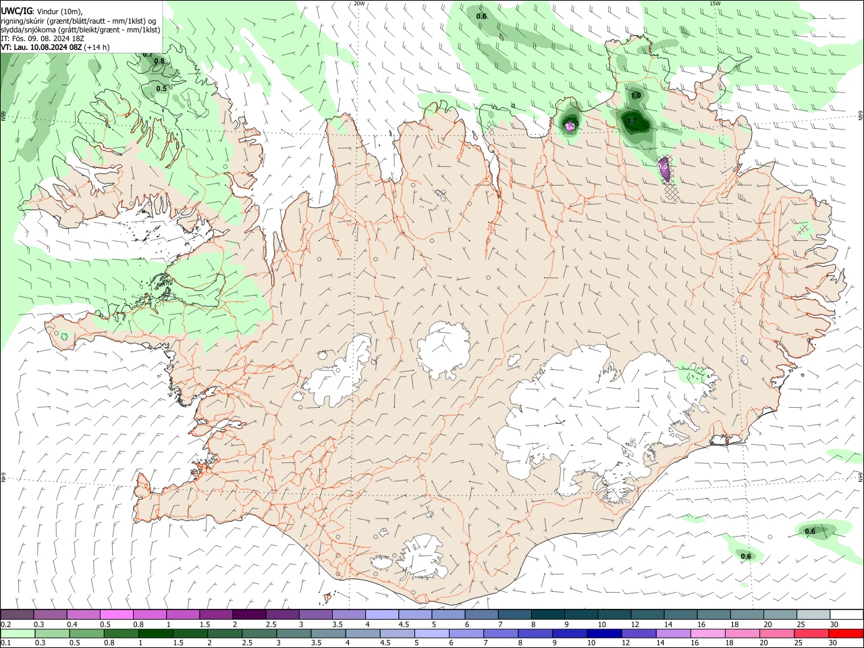
Task: Click the '0.1' label starting the lower legend
Action: tap(5, 643)
